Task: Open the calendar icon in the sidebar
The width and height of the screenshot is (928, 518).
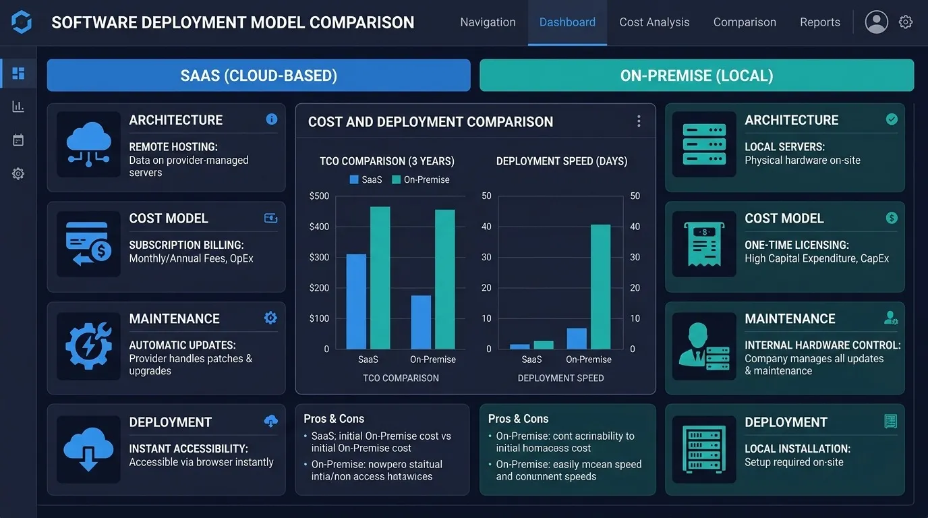Action: pyautogui.click(x=18, y=140)
